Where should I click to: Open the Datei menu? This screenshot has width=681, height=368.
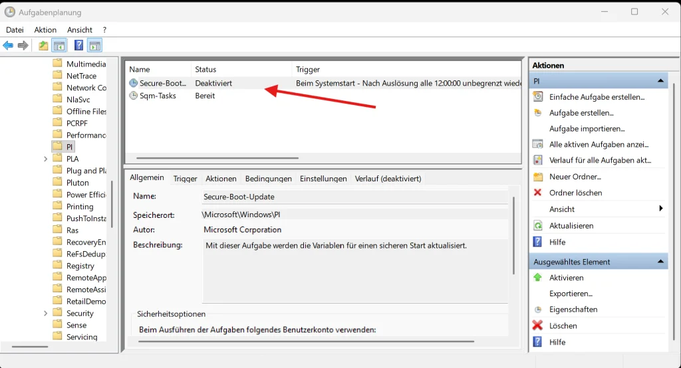15,29
